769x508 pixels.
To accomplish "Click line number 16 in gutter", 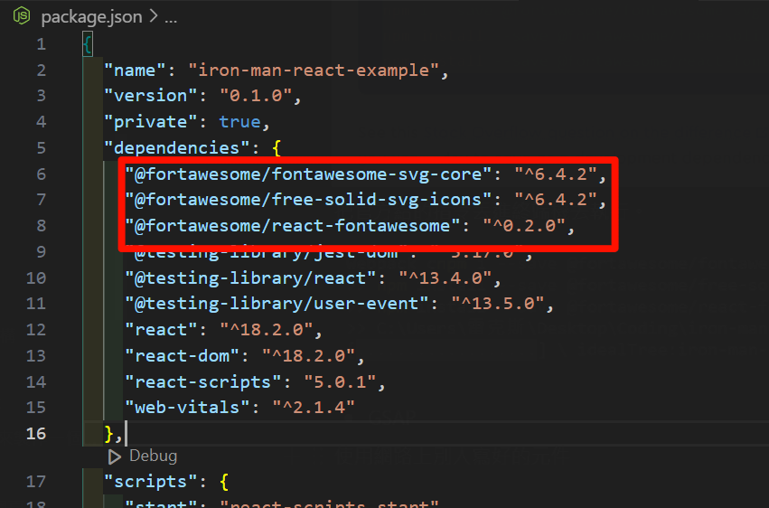I will [36, 434].
